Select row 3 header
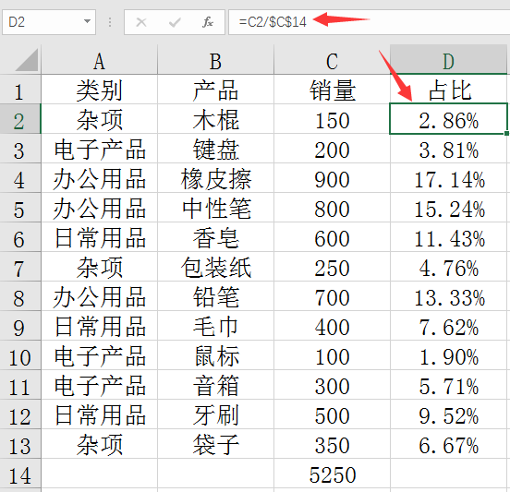Image resolution: width=510 pixels, height=492 pixels. point(20,149)
